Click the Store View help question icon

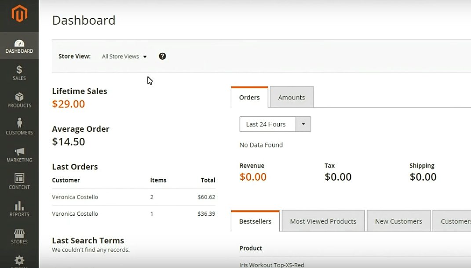[x=163, y=56]
